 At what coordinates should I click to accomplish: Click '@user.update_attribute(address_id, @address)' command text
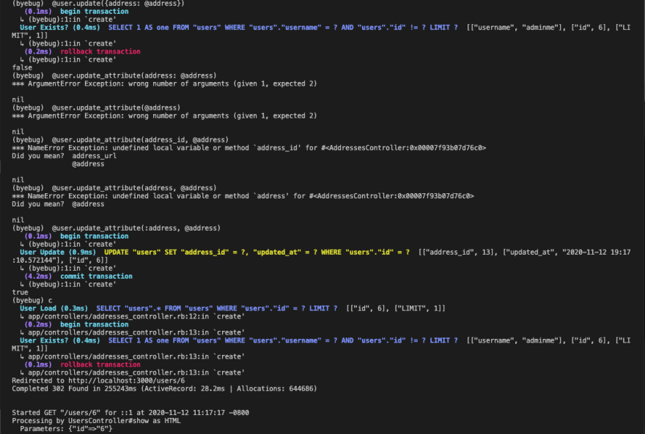(x=140, y=140)
